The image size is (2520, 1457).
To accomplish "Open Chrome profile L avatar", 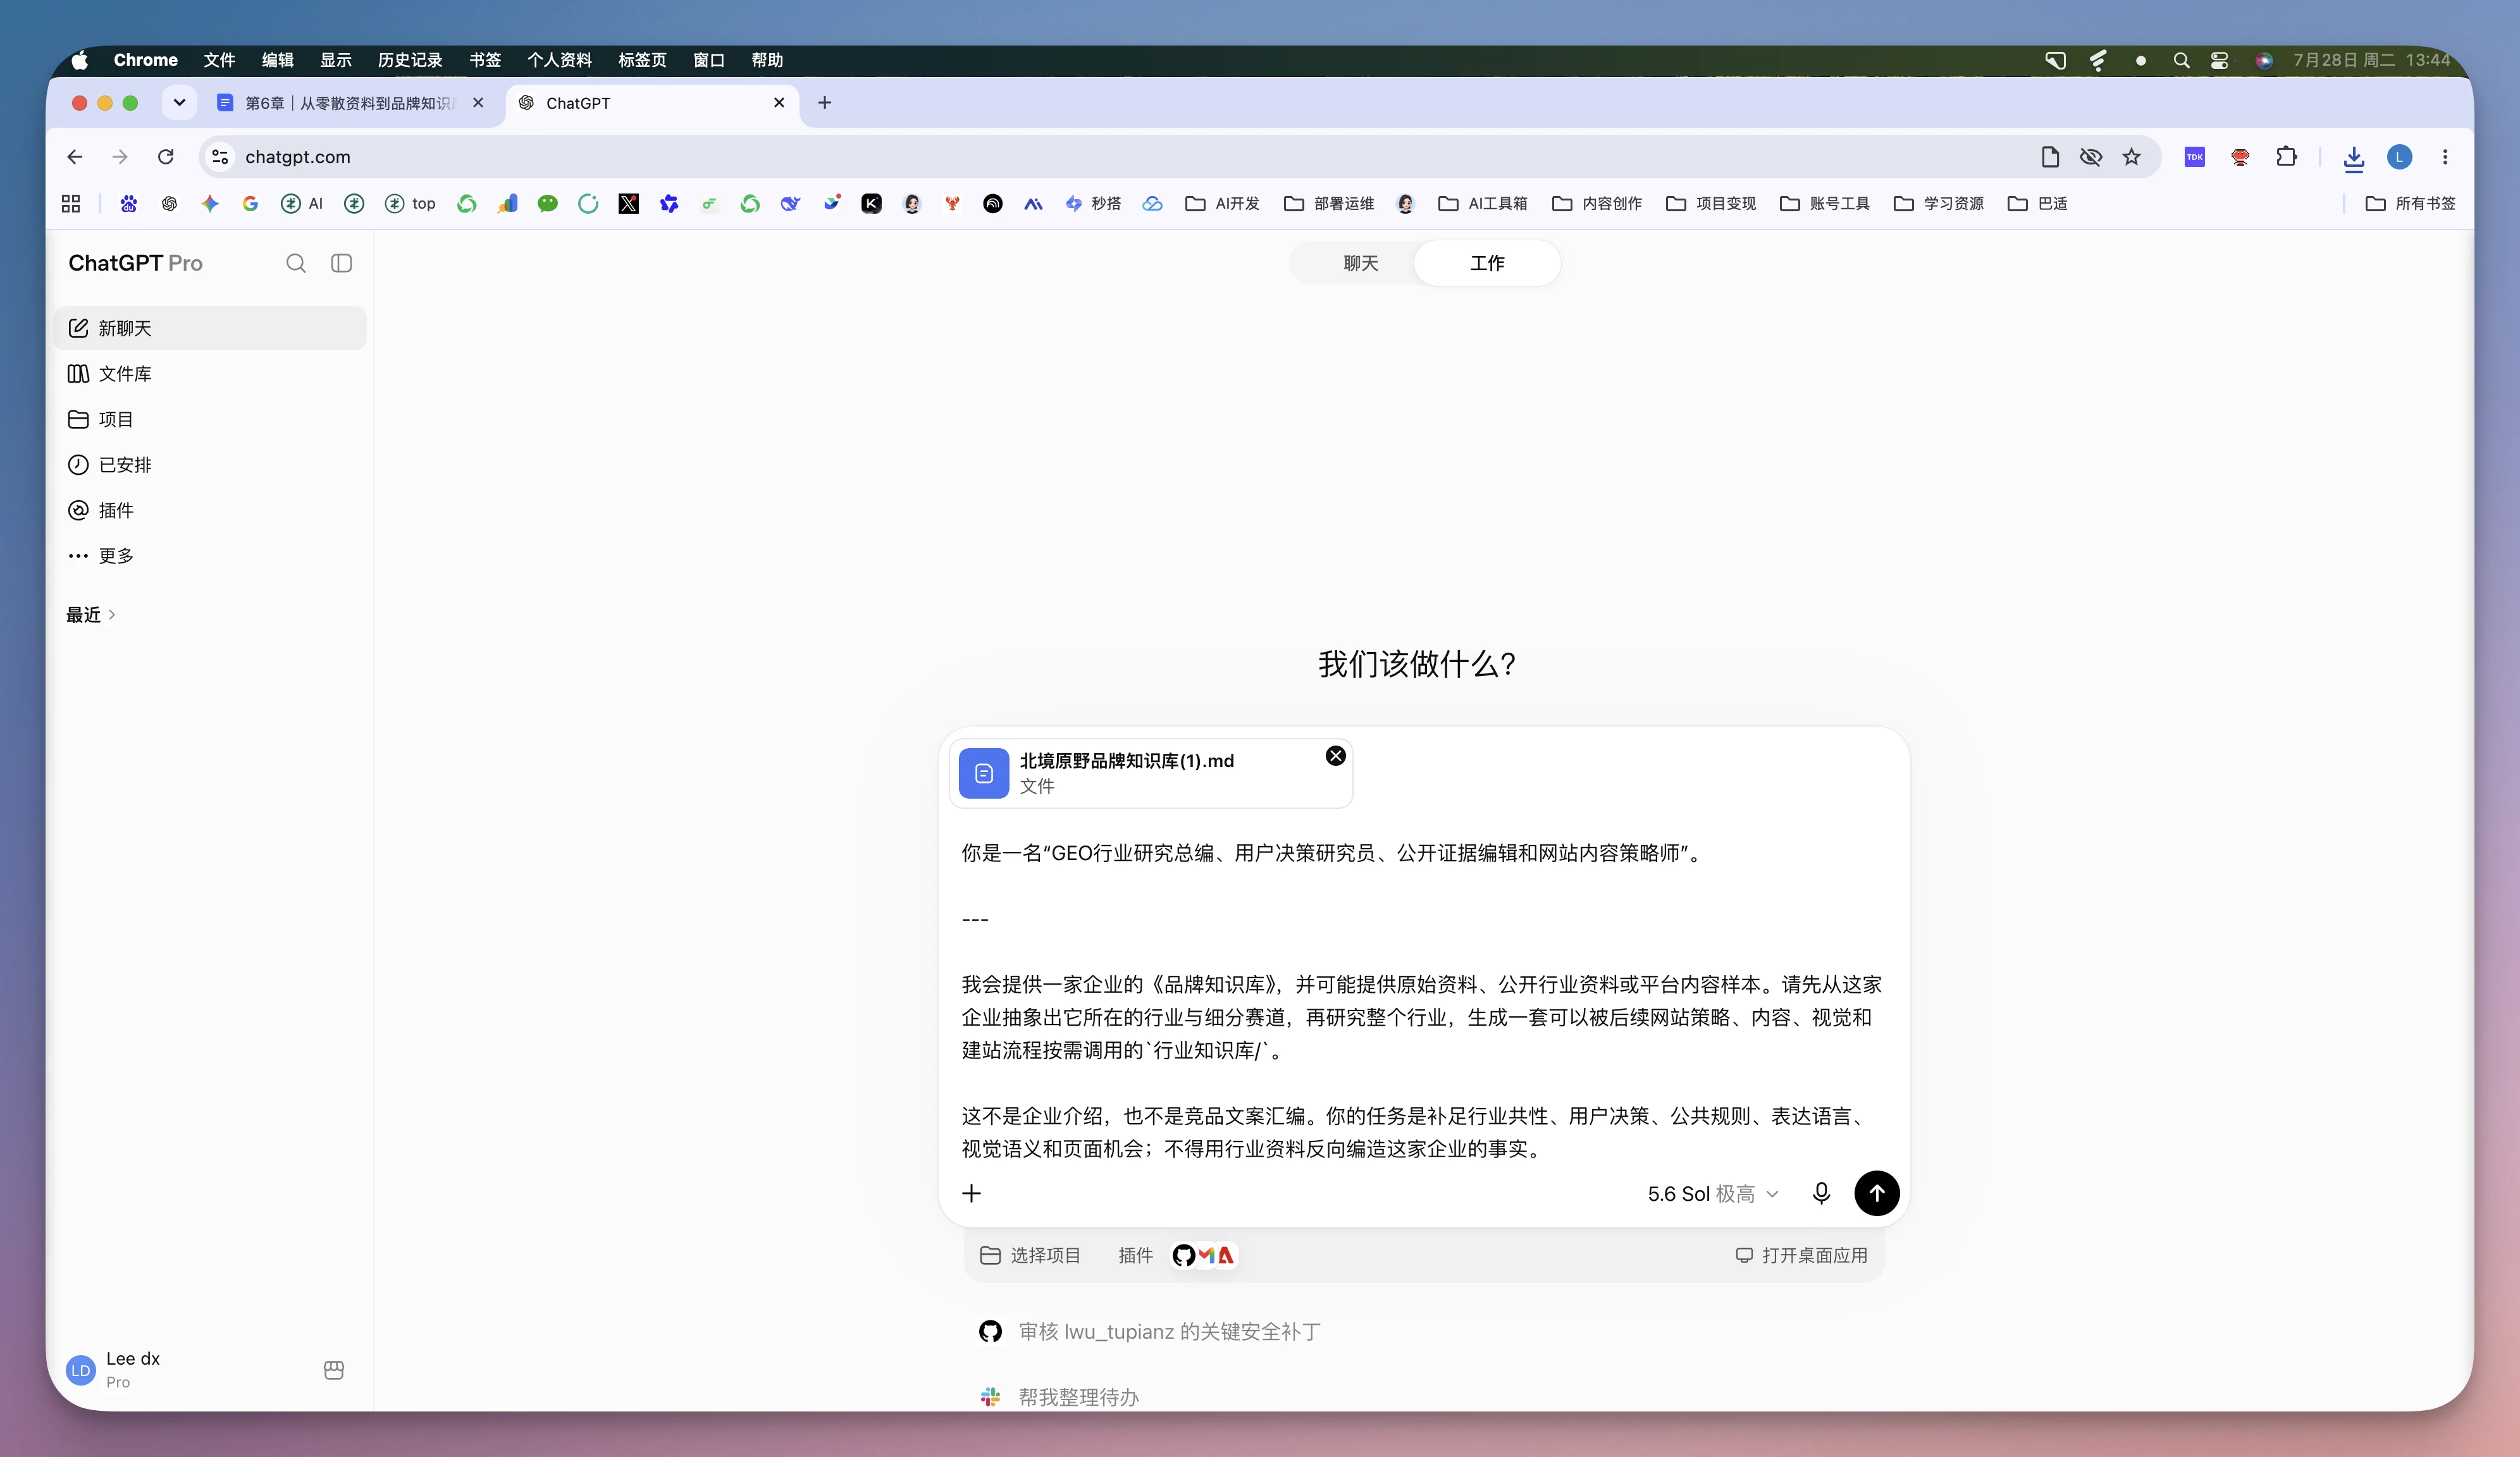I will (2399, 157).
